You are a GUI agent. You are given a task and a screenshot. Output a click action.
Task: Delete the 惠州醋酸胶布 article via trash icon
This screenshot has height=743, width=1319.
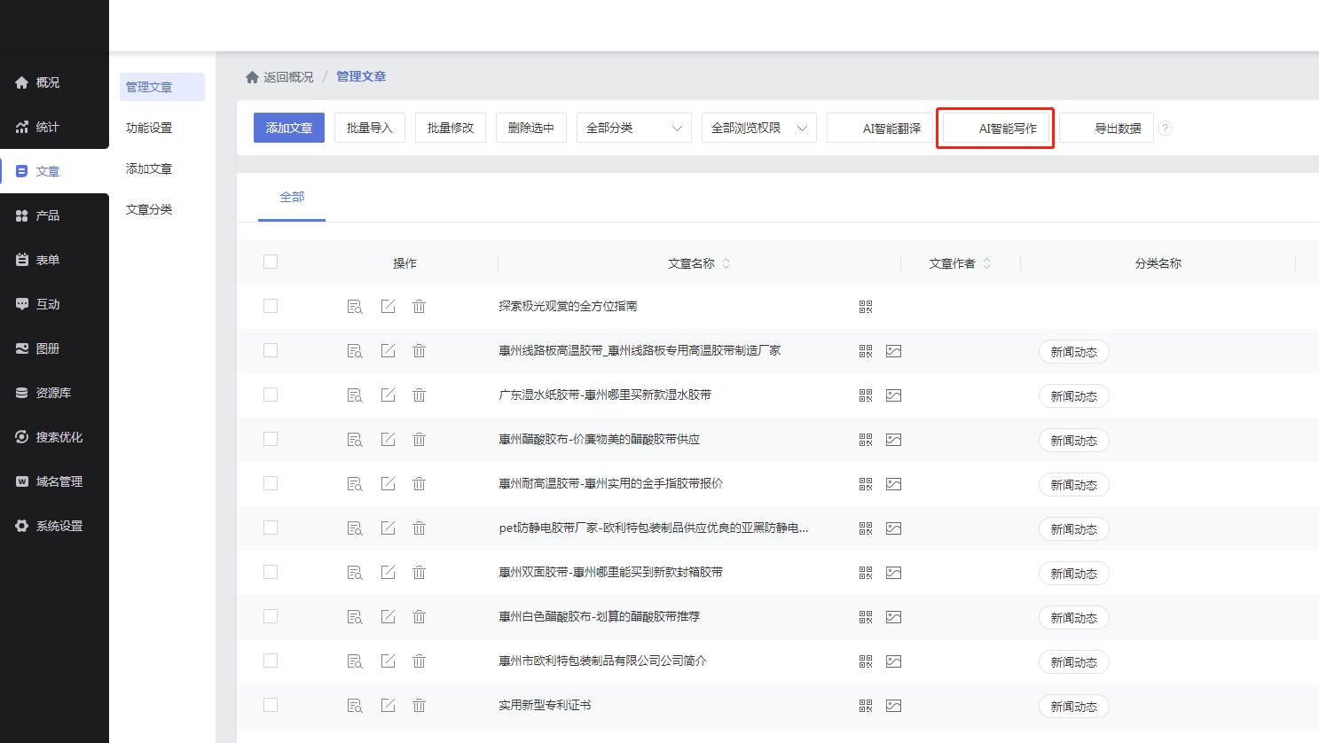[419, 440]
